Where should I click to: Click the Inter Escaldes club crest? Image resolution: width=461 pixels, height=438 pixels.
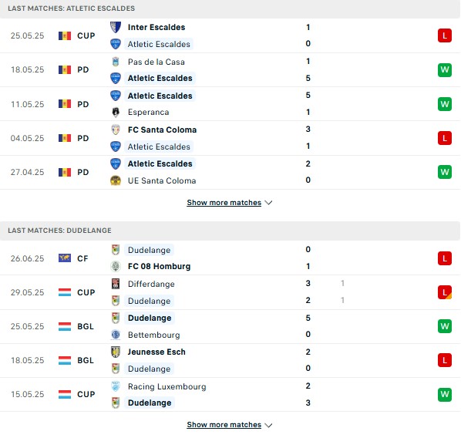(x=116, y=27)
